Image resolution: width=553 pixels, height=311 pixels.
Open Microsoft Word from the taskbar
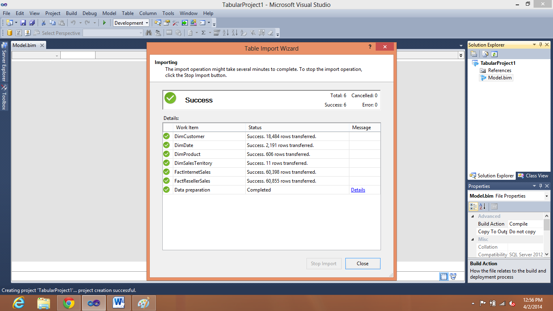pos(119,302)
